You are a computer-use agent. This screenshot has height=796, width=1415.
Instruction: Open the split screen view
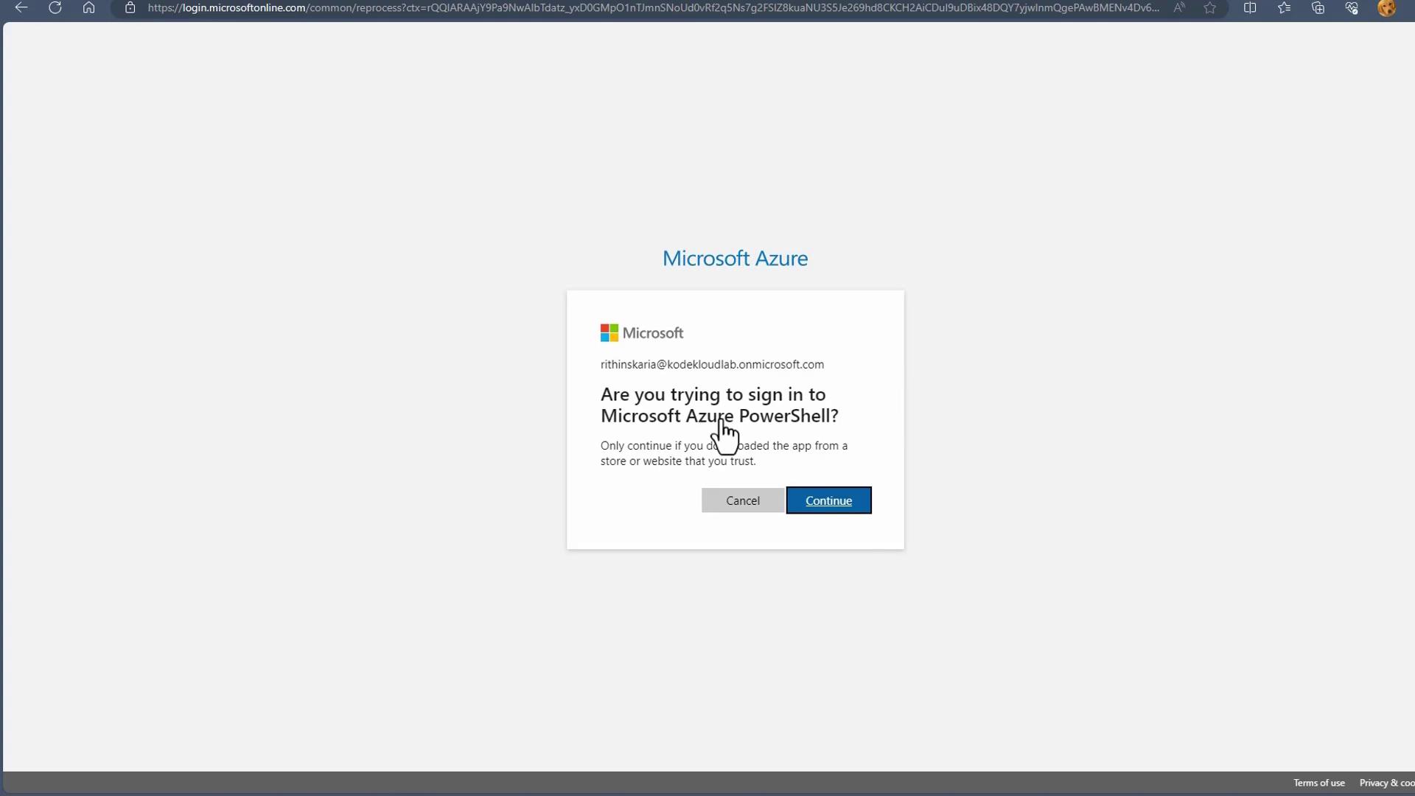1250,8
